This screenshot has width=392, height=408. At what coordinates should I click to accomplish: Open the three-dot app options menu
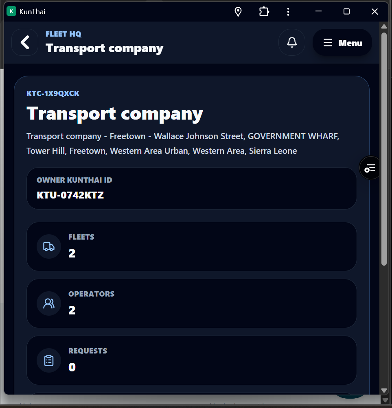(288, 12)
